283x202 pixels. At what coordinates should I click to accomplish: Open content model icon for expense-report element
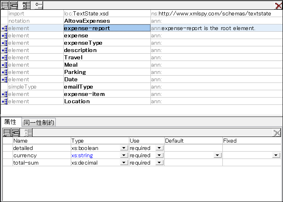(x=4, y=28)
